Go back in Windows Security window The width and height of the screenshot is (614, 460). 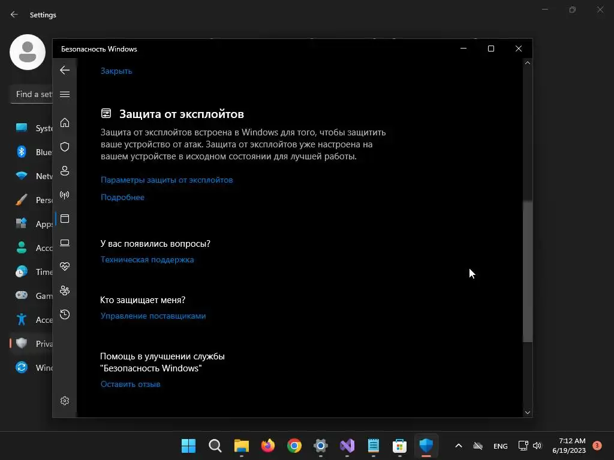(65, 71)
